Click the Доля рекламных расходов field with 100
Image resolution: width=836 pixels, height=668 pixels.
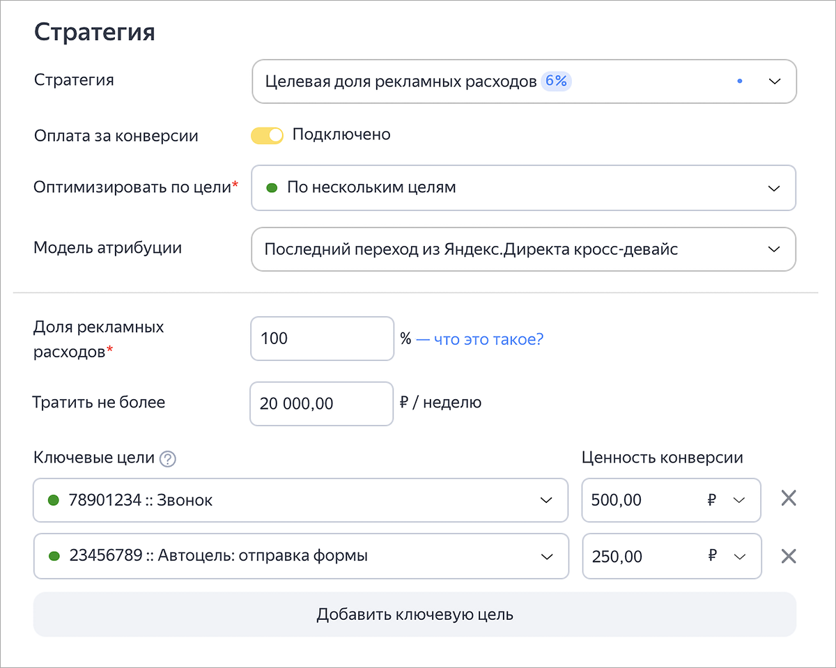pyautogui.click(x=322, y=339)
